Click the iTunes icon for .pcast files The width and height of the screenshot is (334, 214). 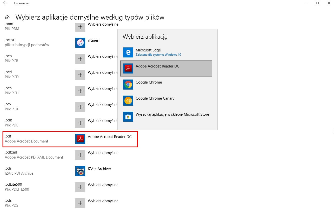point(80,43)
